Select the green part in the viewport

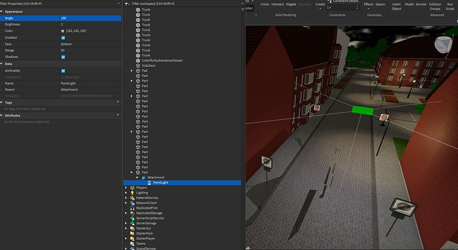tap(362, 111)
